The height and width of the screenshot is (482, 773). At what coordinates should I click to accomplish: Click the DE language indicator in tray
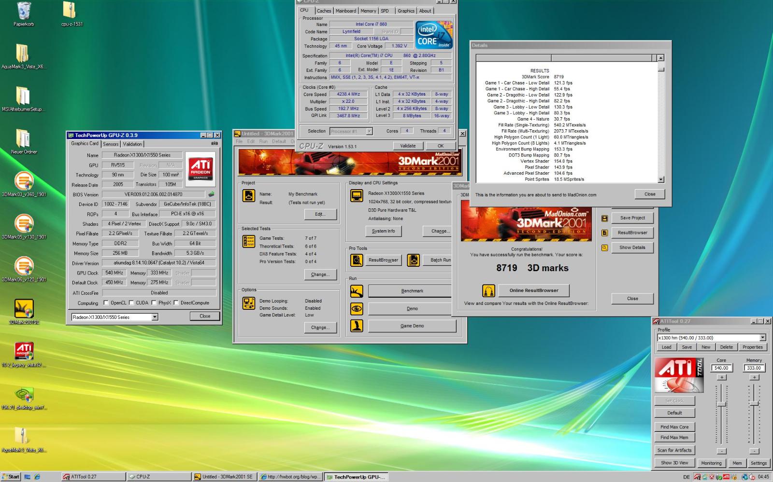687,477
